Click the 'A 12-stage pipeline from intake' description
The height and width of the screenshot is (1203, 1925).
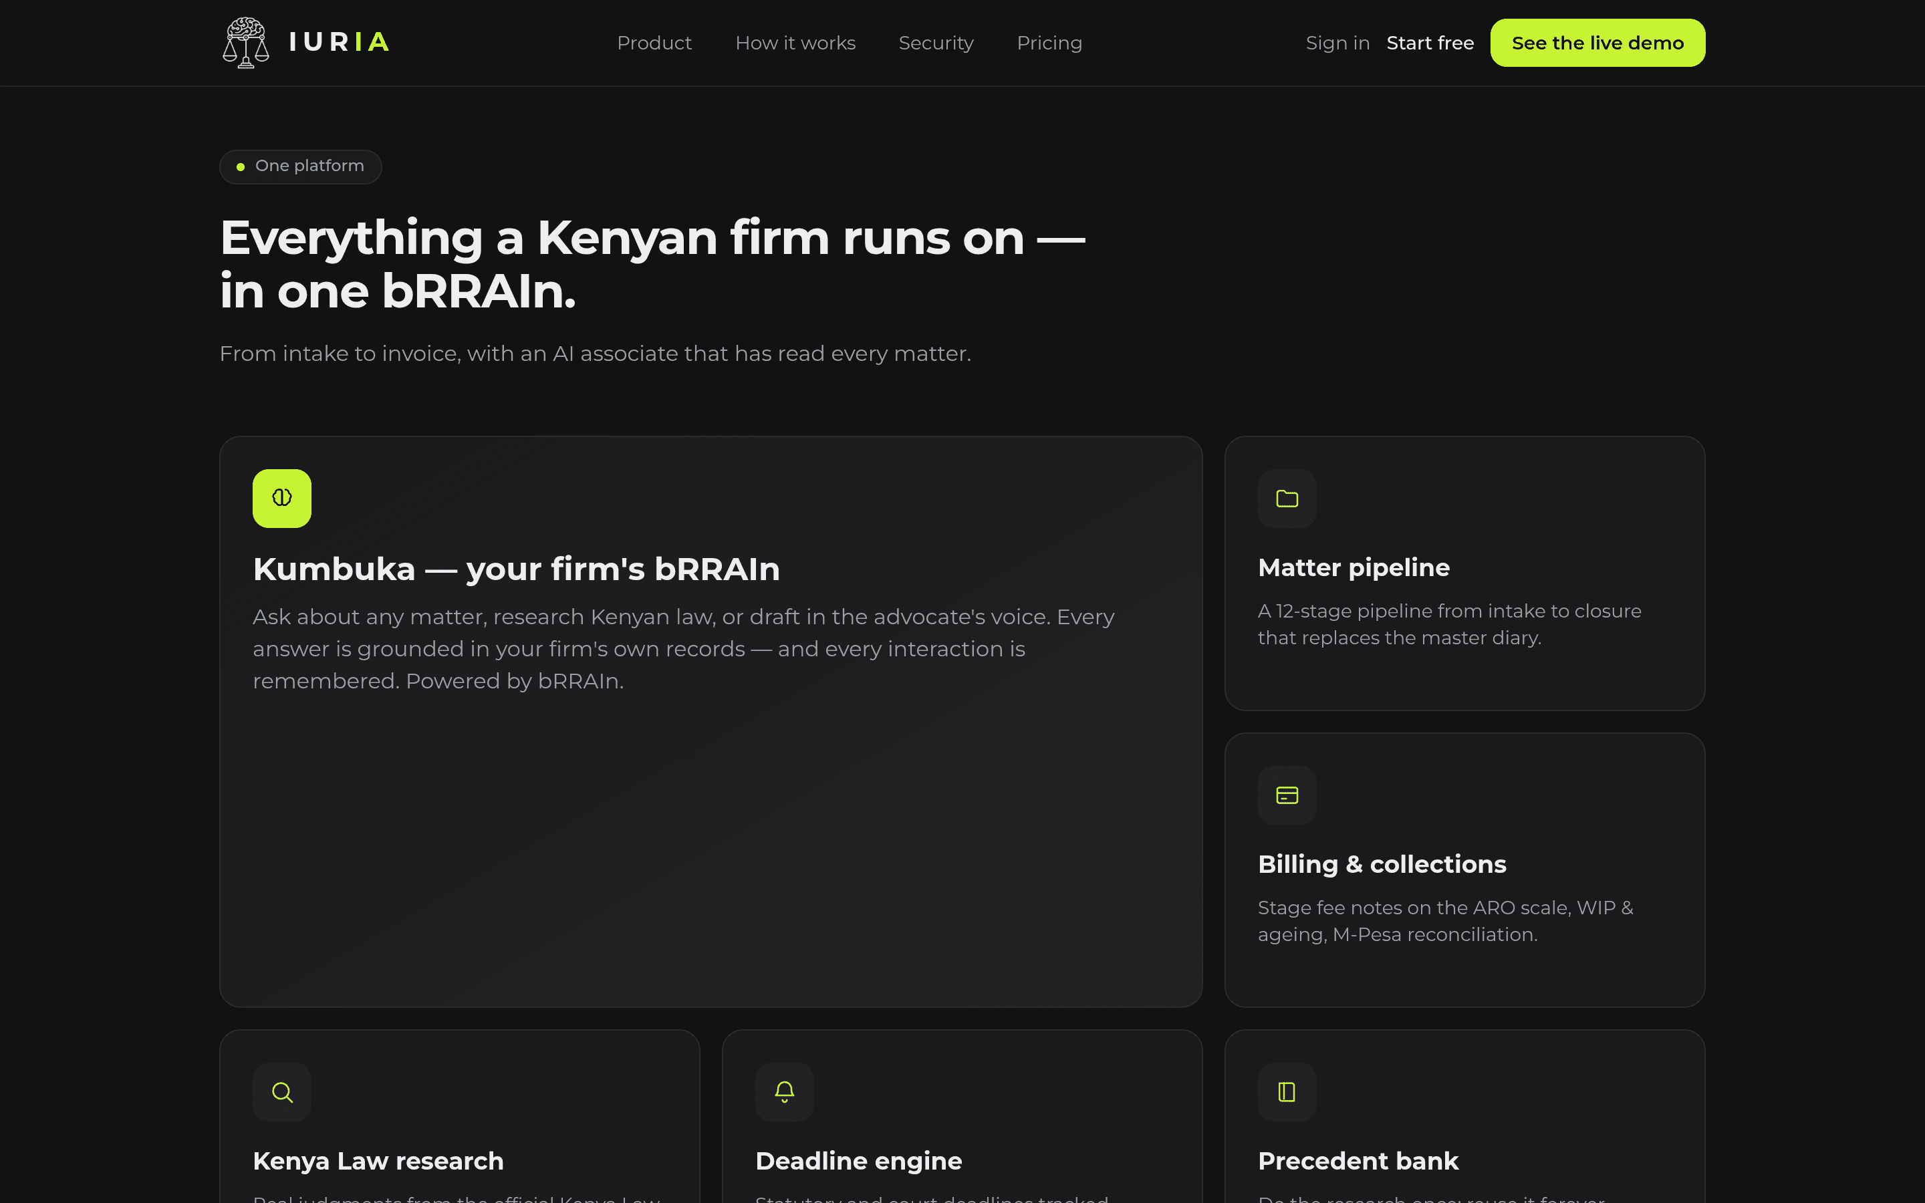click(x=1449, y=625)
